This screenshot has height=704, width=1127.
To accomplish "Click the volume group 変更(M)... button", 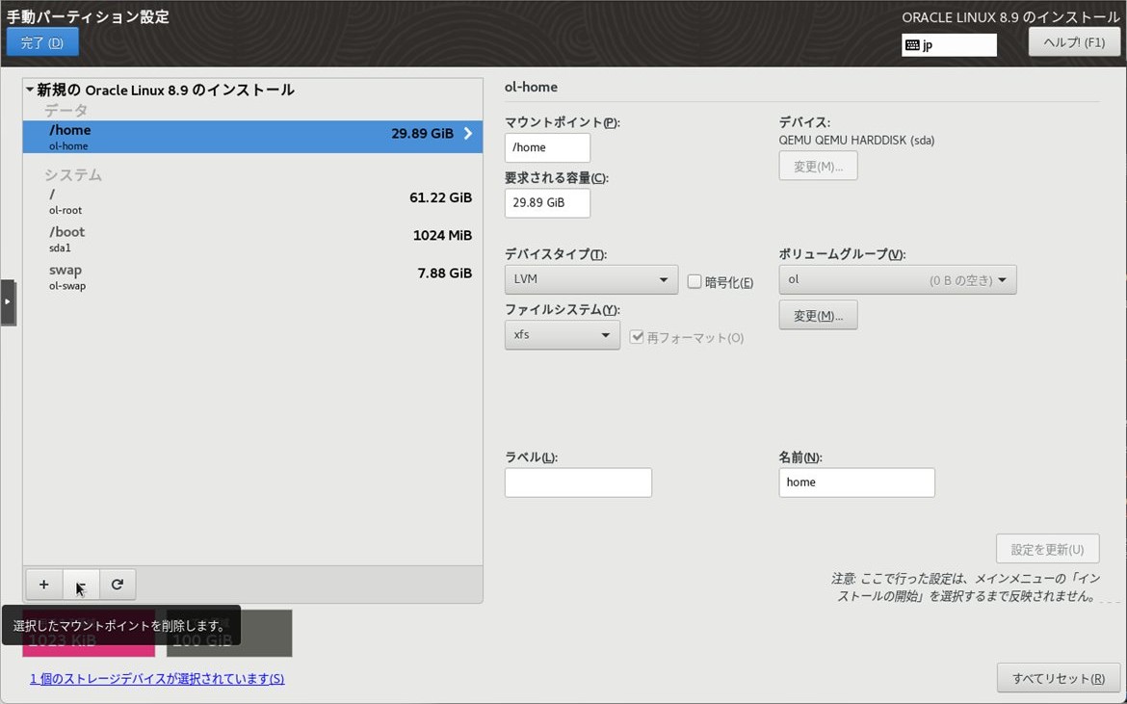I will tap(818, 315).
